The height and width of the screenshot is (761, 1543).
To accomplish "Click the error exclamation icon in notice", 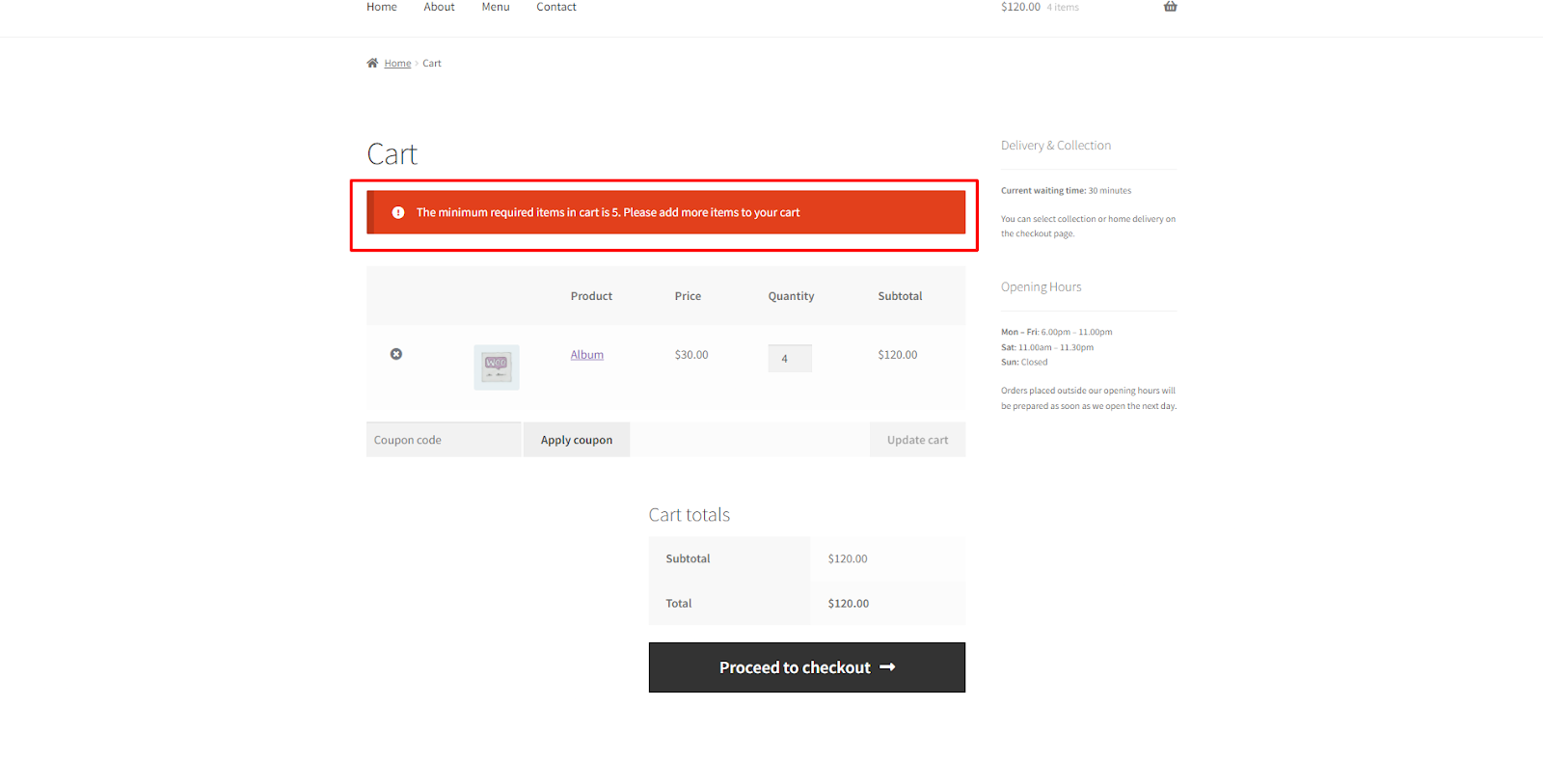I will (398, 212).
